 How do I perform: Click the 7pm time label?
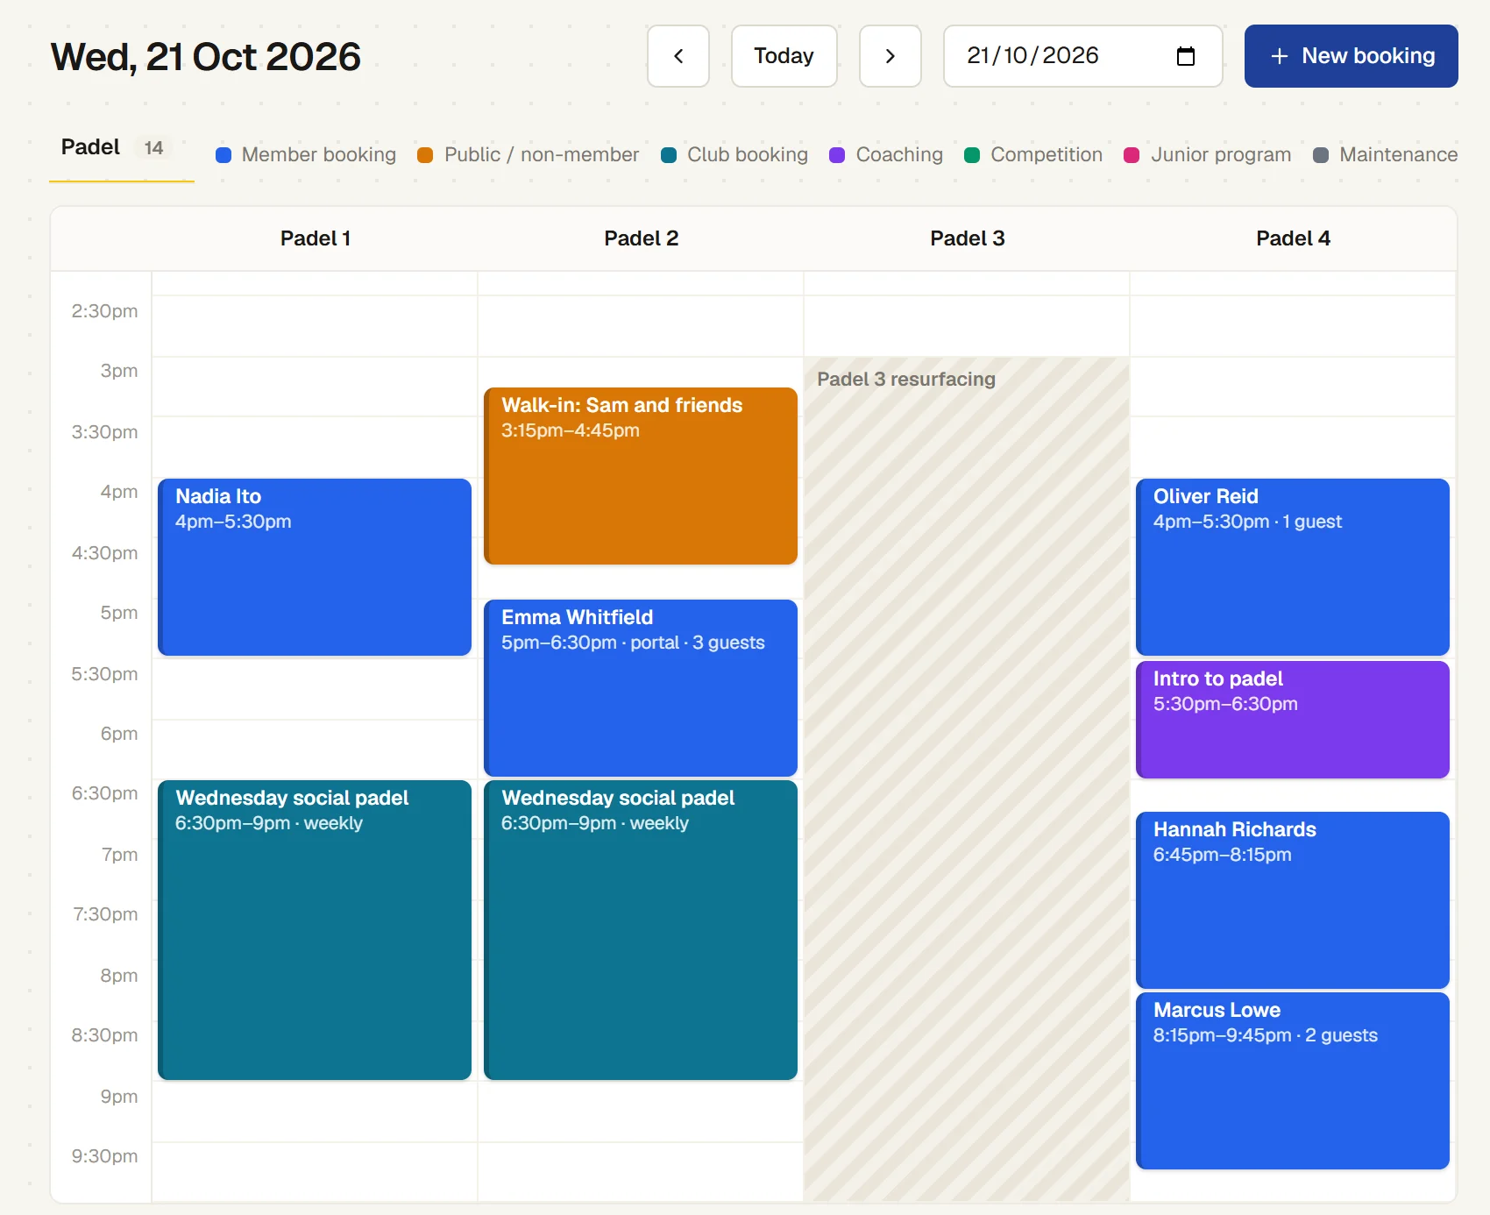coord(119,855)
